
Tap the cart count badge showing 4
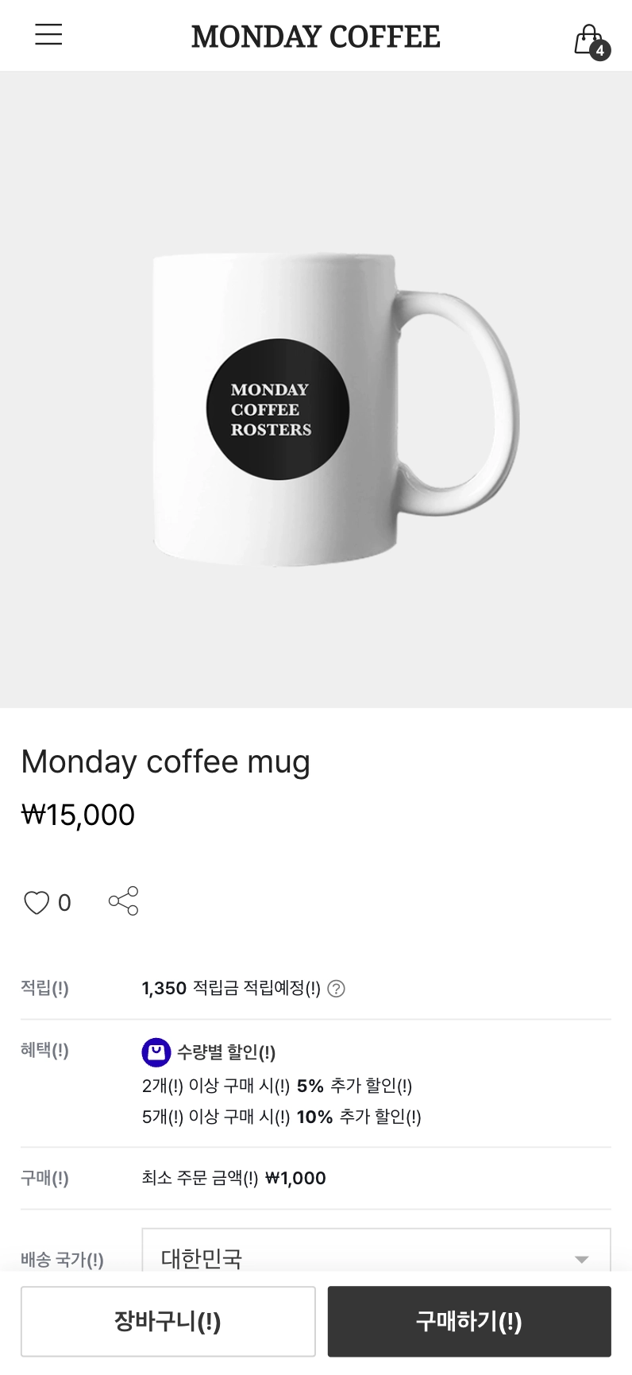pos(600,50)
